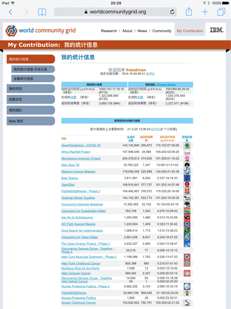
Task: Click Mapping Cancer Markers badge icon
Action: point(187,172)
